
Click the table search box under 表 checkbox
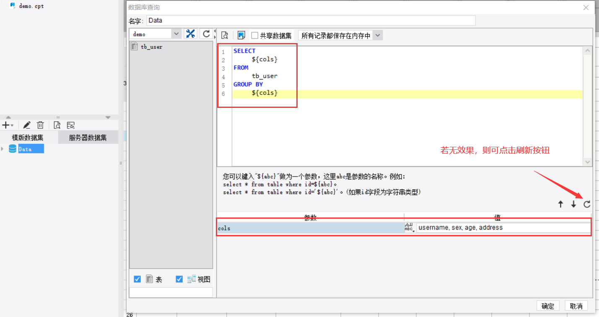171,292
